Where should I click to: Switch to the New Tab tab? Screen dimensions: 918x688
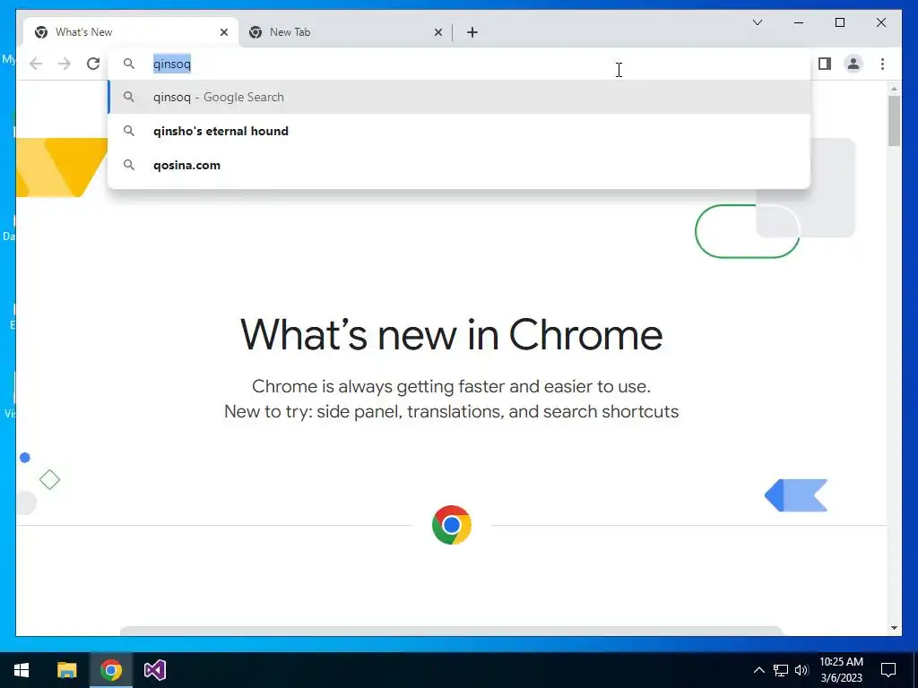pyautogui.click(x=345, y=33)
